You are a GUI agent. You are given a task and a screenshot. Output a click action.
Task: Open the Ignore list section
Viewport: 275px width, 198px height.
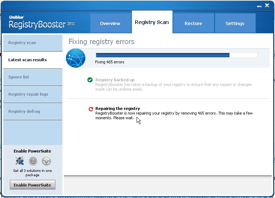click(x=33, y=77)
